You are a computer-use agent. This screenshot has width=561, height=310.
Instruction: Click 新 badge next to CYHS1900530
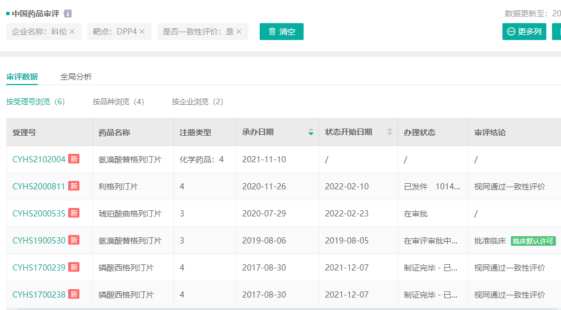[74, 241]
